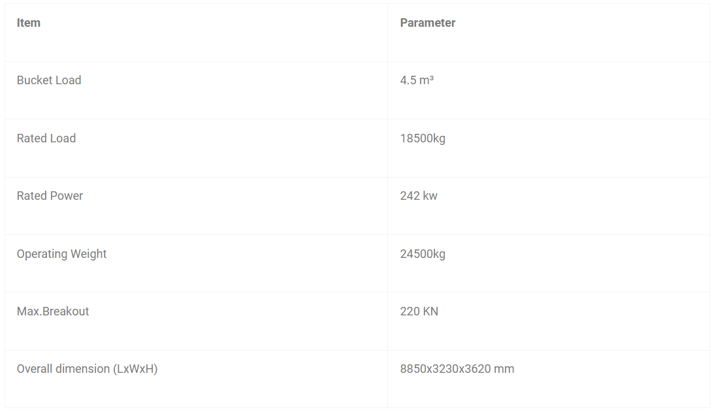The height and width of the screenshot is (412, 712).
Task: Select the Operating Weight label
Action: click(62, 254)
